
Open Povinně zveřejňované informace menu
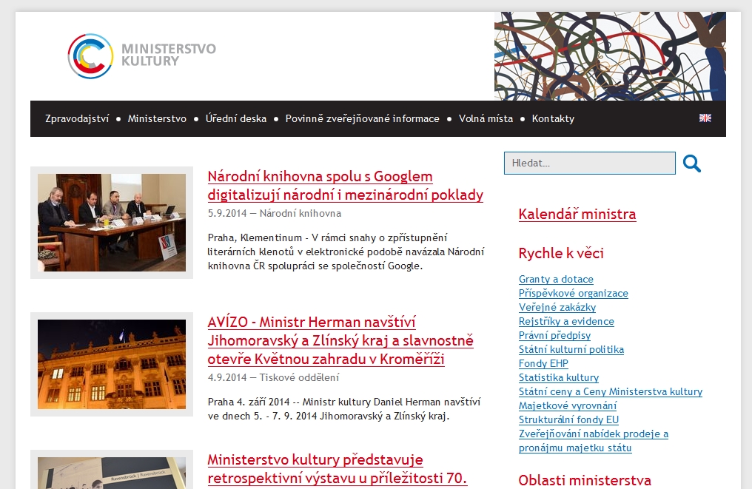pos(362,118)
